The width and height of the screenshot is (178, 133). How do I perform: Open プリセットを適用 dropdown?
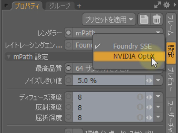click(x=109, y=20)
